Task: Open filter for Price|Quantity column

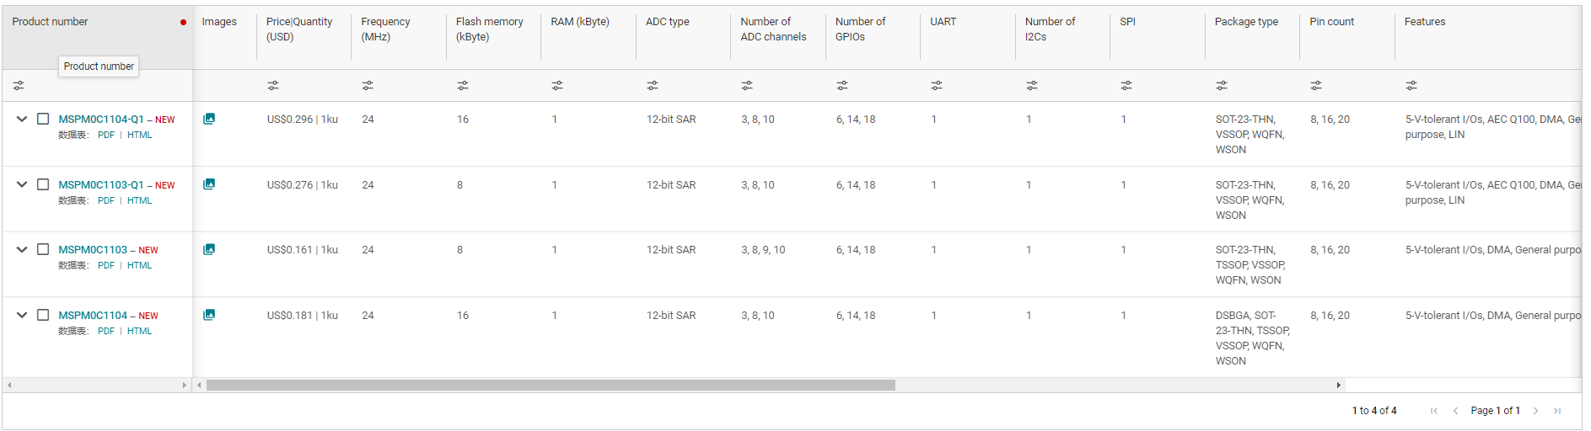Action: point(273,86)
